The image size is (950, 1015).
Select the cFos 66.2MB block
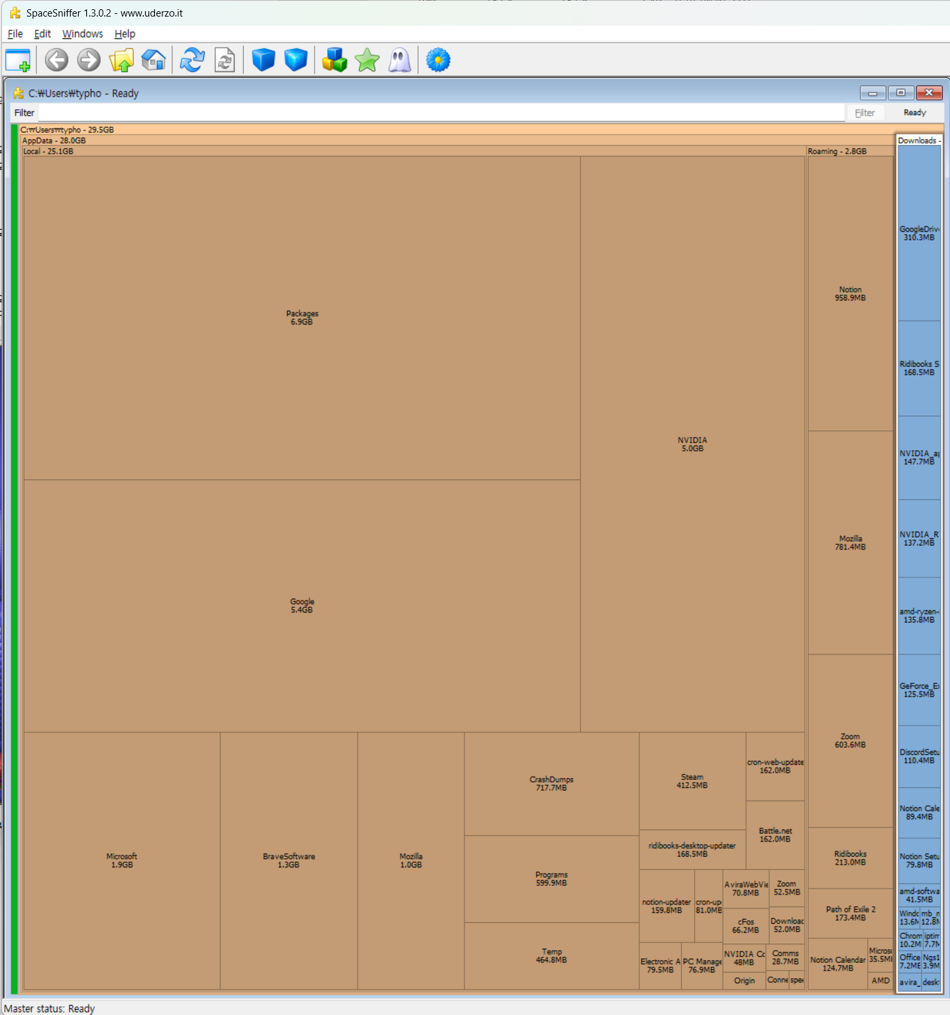tap(746, 926)
